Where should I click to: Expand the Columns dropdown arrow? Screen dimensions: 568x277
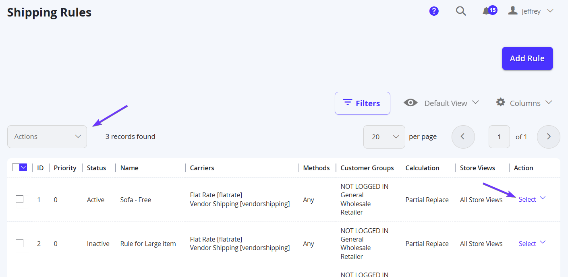point(549,103)
